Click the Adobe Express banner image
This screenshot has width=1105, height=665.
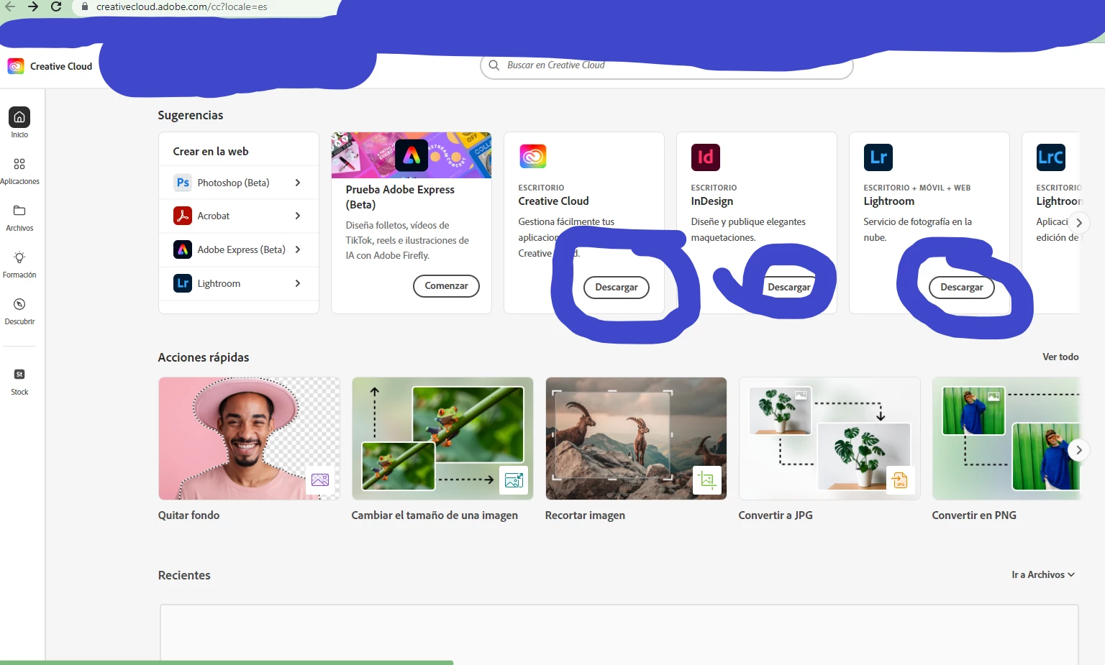411,155
